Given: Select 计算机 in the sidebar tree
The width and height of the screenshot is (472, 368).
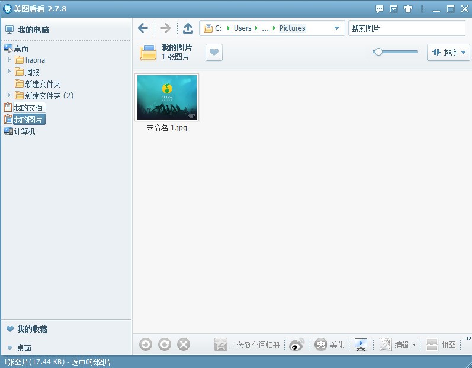Looking at the screenshot, I should (x=24, y=131).
